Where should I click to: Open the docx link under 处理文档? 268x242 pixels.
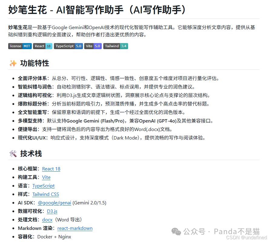[x=47, y=220]
